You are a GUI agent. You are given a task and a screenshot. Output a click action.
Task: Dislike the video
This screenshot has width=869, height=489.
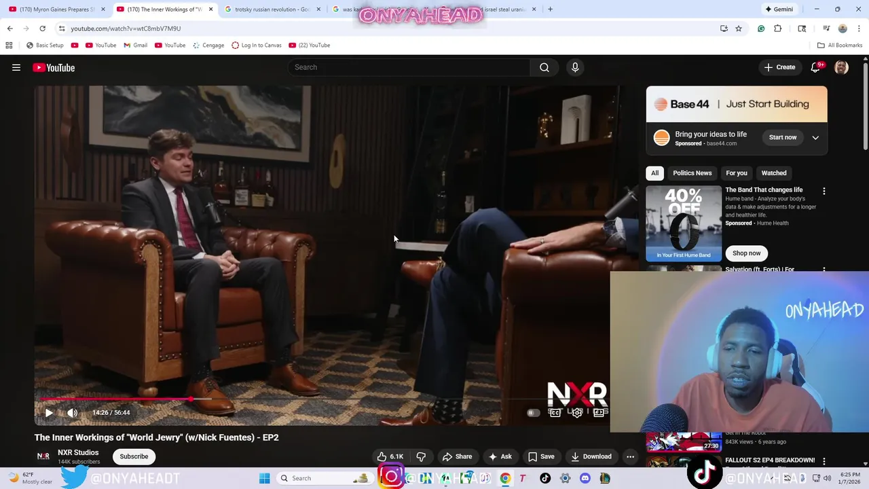coord(420,456)
